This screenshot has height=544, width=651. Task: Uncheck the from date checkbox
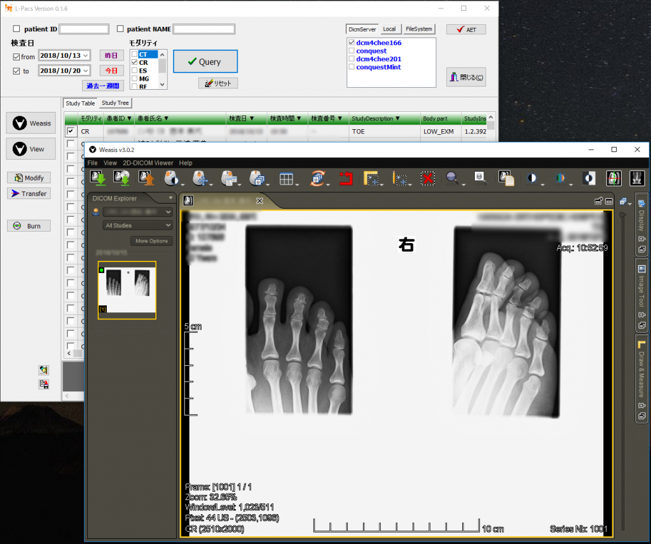[x=17, y=57]
